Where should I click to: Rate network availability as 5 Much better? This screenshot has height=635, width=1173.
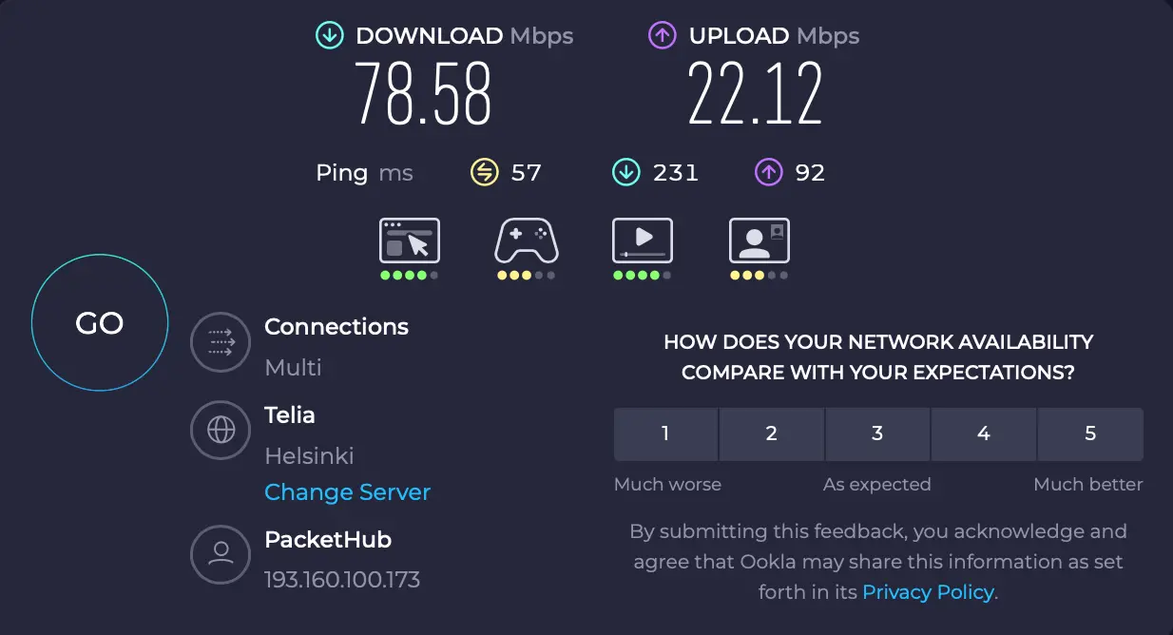[1089, 433]
